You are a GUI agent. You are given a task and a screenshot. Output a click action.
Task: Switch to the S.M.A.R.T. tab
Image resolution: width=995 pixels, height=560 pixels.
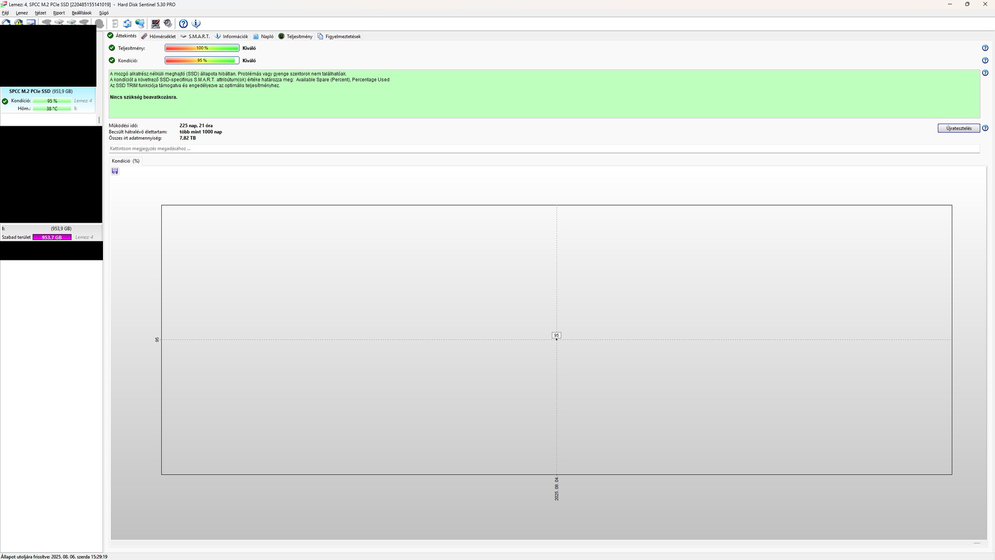click(x=195, y=37)
